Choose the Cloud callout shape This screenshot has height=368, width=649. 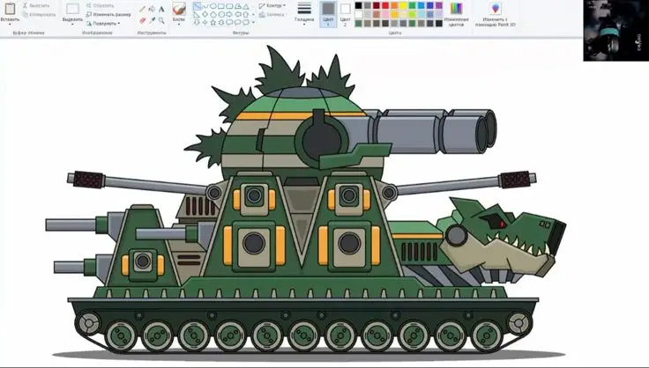(246, 22)
